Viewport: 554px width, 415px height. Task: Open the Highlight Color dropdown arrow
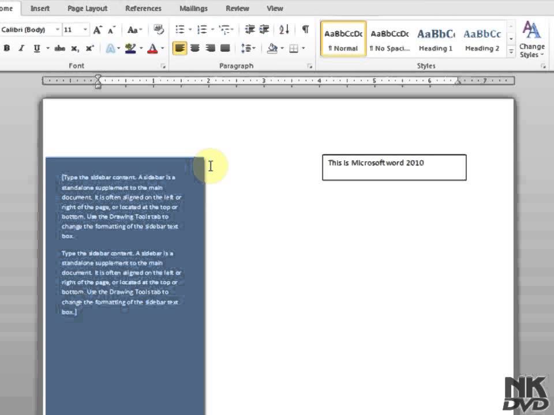(x=141, y=48)
